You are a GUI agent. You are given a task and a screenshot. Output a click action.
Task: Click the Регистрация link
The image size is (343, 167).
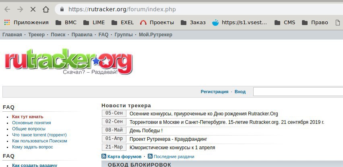pyautogui.click(x=214, y=92)
